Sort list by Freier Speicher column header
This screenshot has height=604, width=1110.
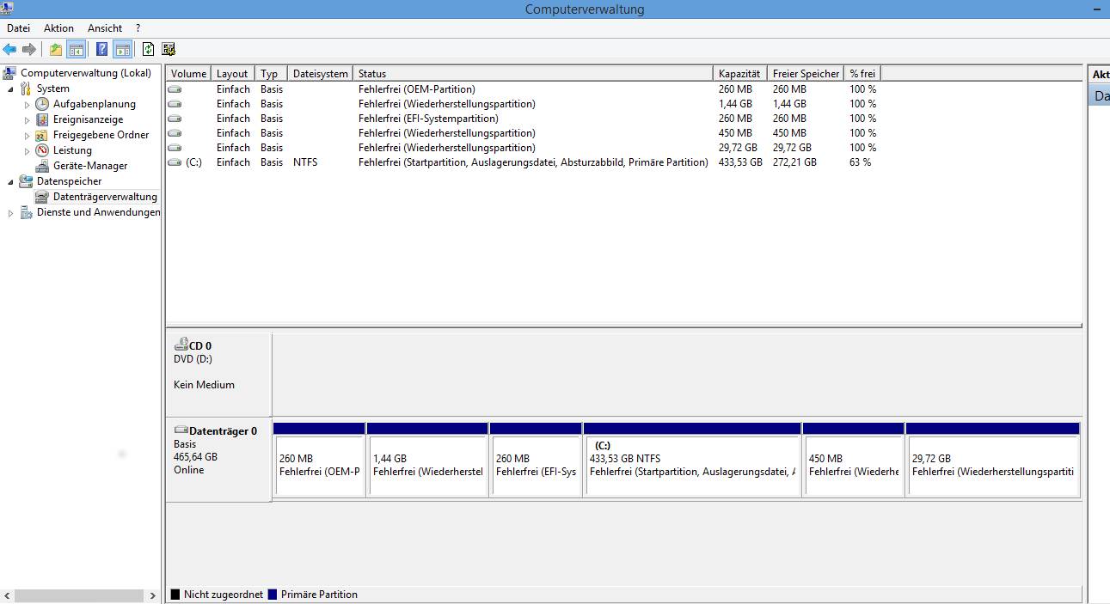click(806, 74)
